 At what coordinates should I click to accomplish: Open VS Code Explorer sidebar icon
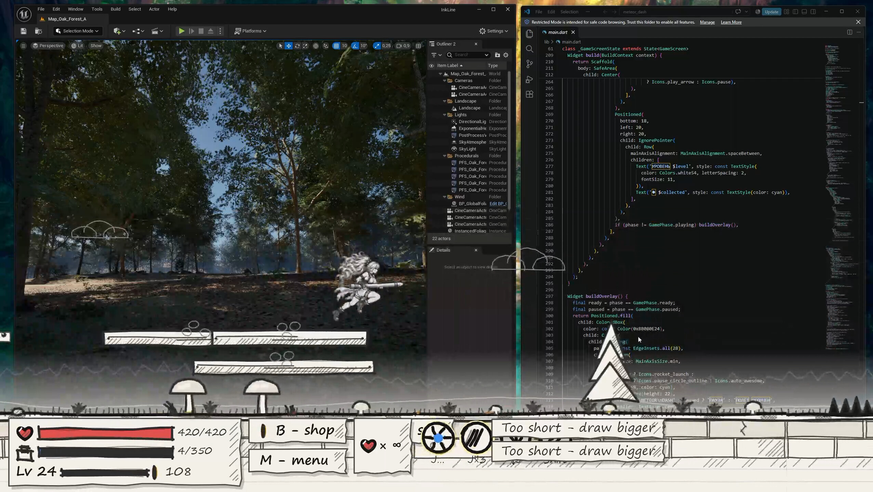tap(529, 34)
